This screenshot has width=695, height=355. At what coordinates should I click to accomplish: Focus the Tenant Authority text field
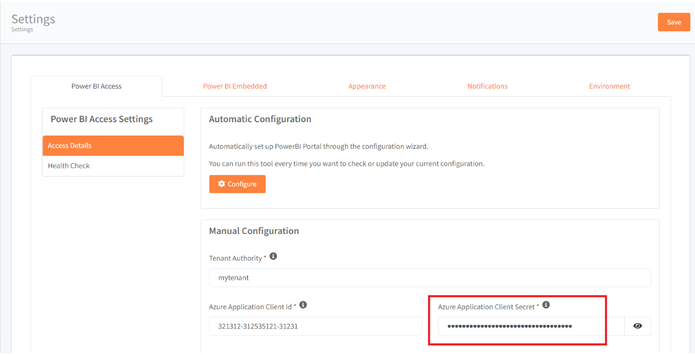click(429, 278)
